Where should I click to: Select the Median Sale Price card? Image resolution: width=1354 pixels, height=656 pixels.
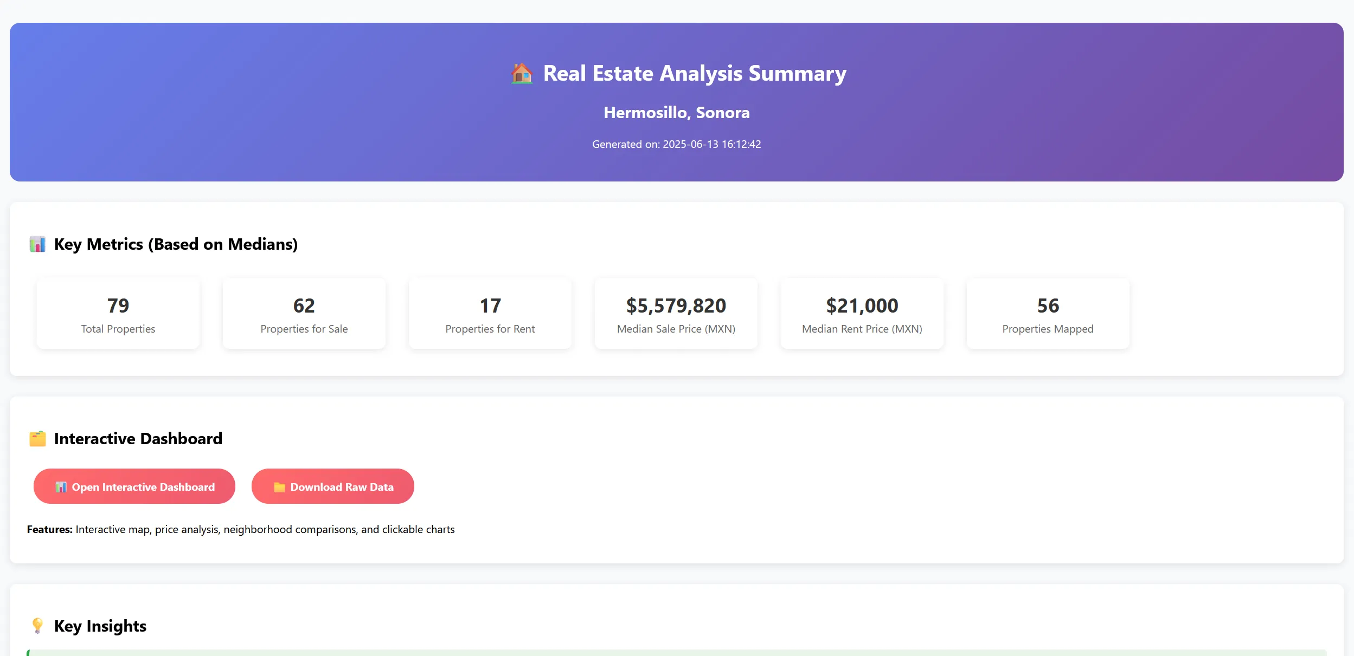pyautogui.click(x=676, y=313)
